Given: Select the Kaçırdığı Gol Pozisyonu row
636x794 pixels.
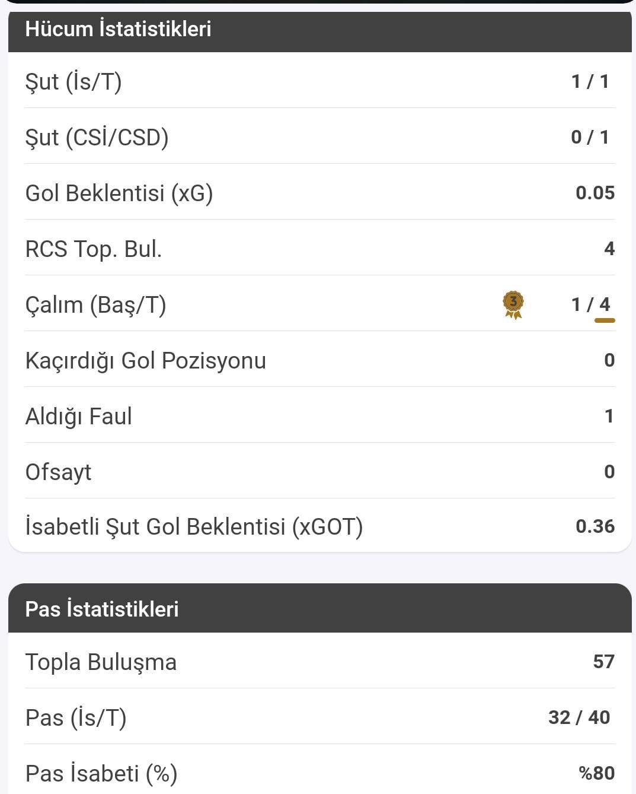Looking at the screenshot, I should [x=320, y=360].
